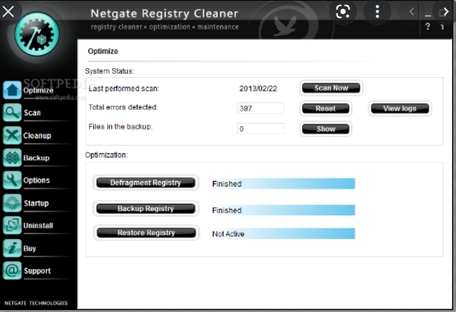Click the Backup diamond-pattern icon
This screenshot has width=456, height=312.
pos(12,157)
